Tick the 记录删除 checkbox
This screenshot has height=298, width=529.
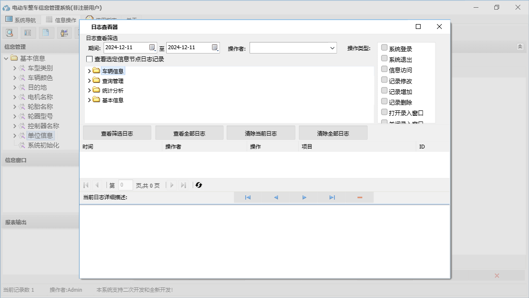(x=384, y=101)
